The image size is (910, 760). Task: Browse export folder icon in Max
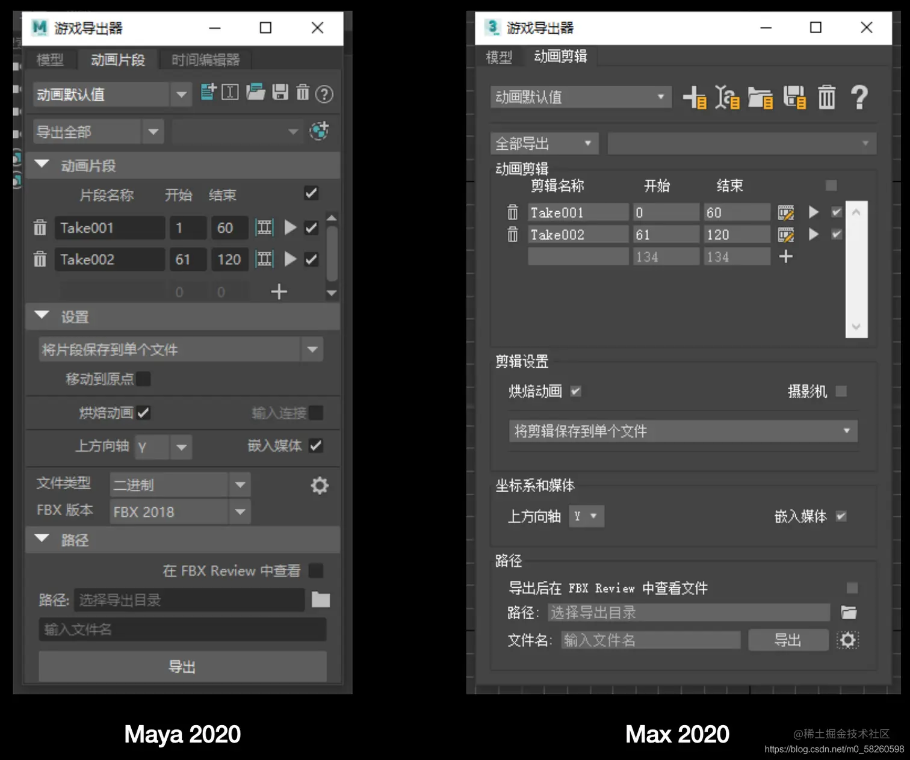point(849,613)
